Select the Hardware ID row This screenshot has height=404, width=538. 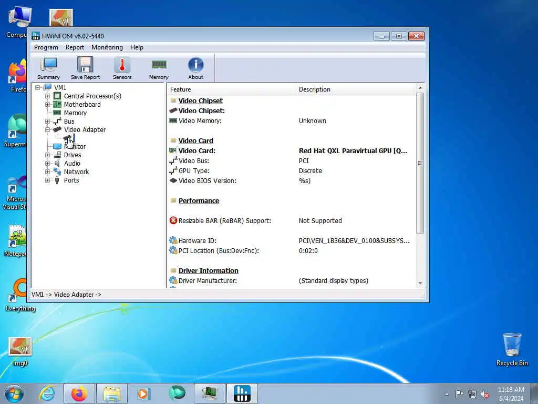tap(292, 241)
